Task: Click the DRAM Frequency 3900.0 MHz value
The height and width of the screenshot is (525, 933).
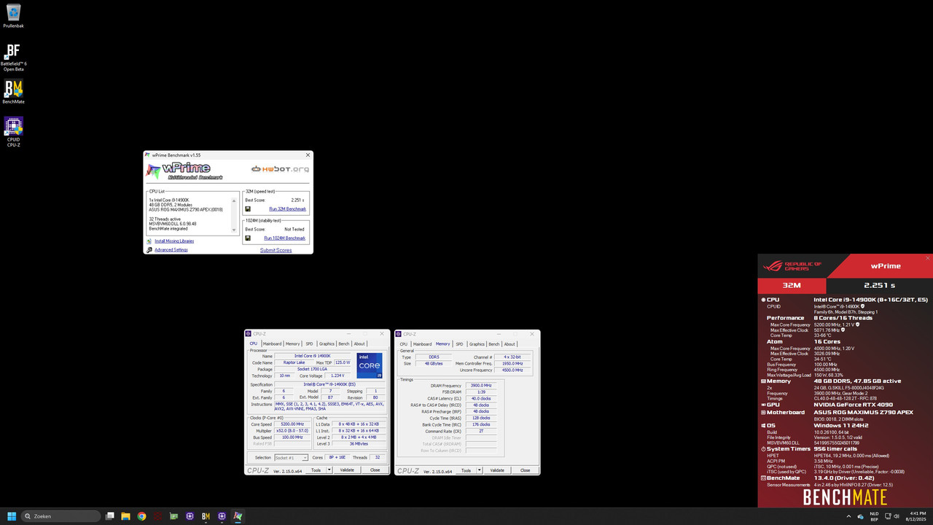Action: pyautogui.click(x=481, y=386)
